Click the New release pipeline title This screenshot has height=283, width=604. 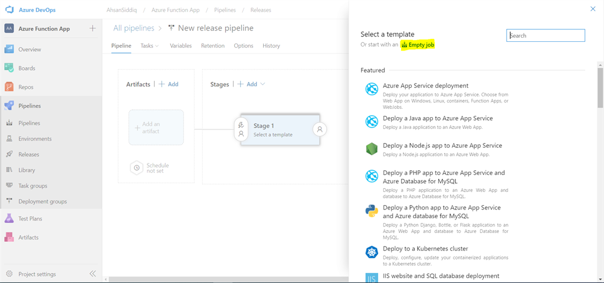coord(216,28)
